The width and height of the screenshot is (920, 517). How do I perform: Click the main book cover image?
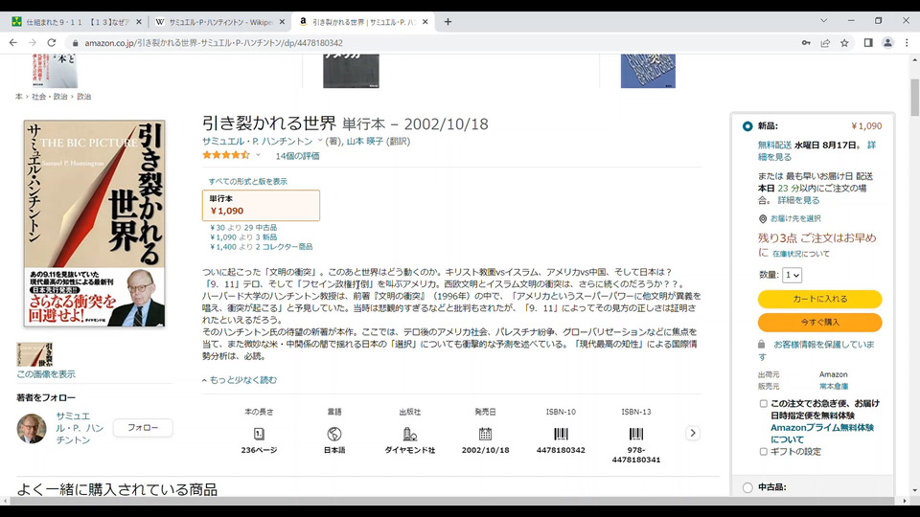pos(95,223)
